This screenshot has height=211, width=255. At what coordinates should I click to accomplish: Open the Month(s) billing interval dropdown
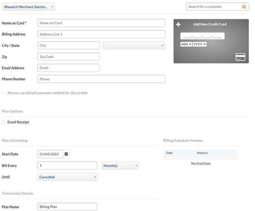120,165
